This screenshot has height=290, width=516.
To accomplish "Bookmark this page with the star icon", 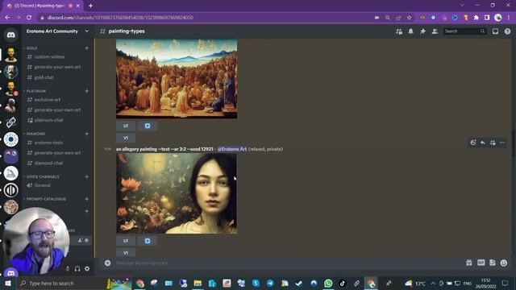I will point(409,18).
